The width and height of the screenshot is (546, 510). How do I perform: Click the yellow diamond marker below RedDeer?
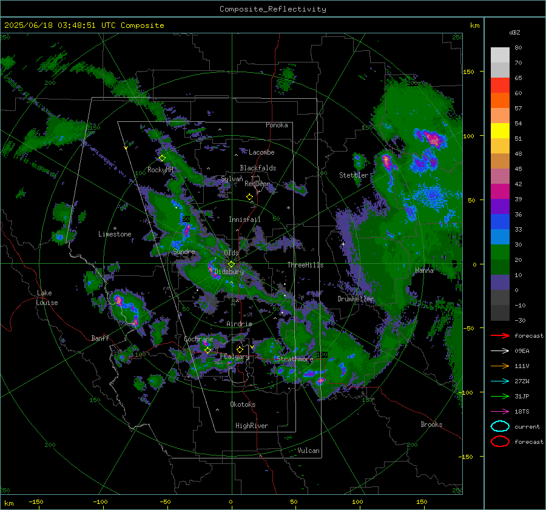[249, 197]
